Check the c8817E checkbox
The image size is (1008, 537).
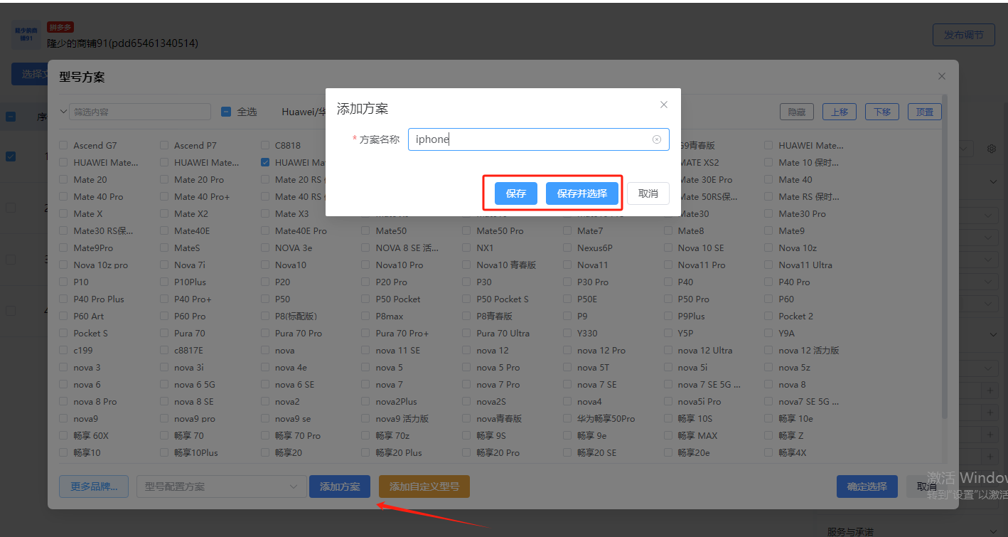point(165,351)
